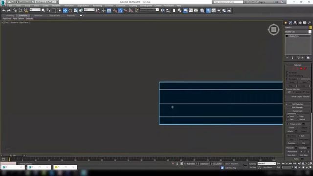Click the Align tool icon
313x176 pixels.
(x=168, y=10)
